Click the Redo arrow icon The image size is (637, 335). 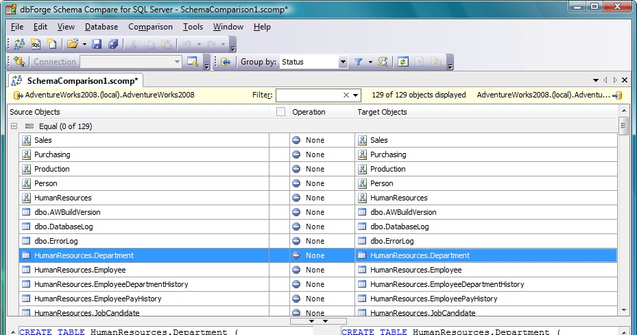click(211, 44)
